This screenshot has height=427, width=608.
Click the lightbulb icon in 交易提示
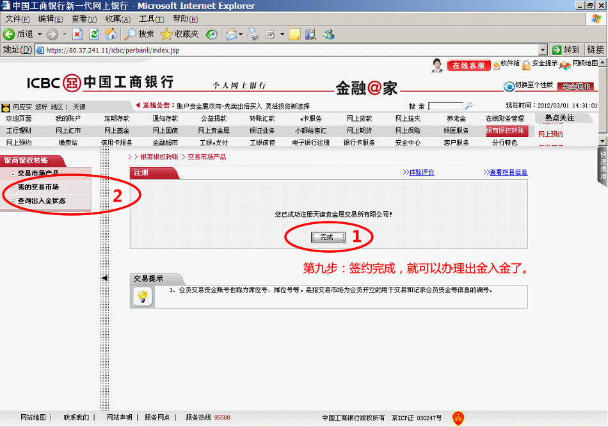tap(143, 296)
